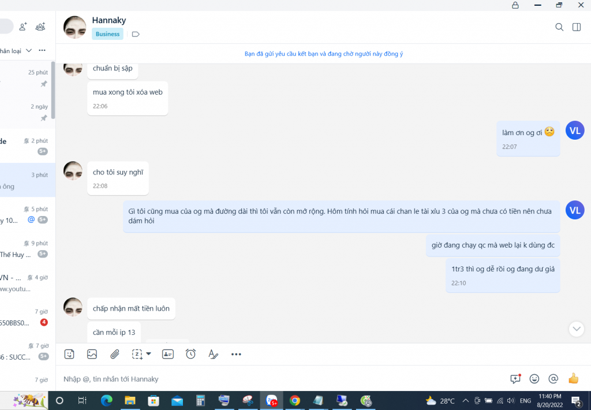This screenshot has height=410, width=591.
Task: Open the send contact card icon
Action: point(168,354)
